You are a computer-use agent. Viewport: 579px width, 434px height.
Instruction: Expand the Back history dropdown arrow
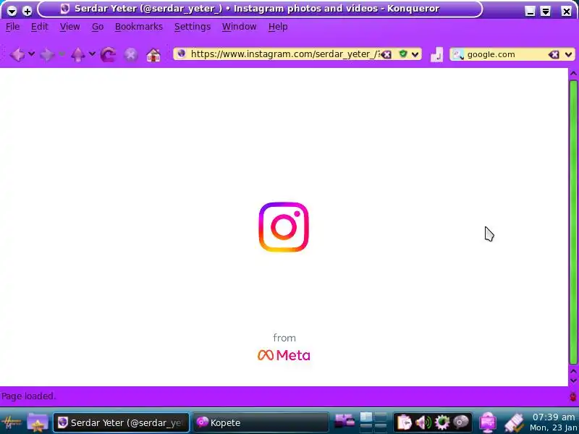[31, 54]
